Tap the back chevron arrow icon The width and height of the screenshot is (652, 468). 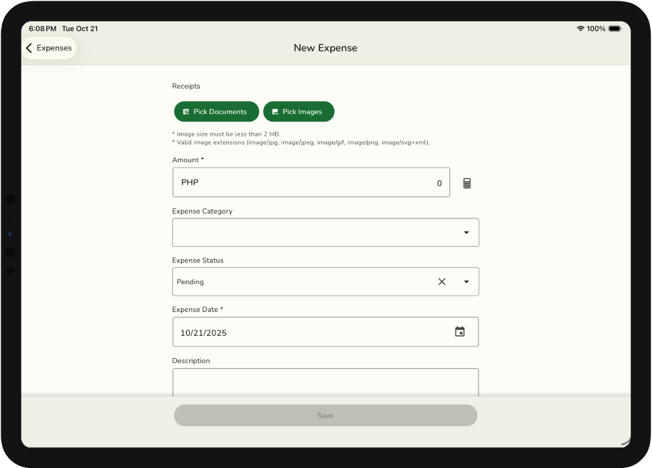[x=29, y=48]
